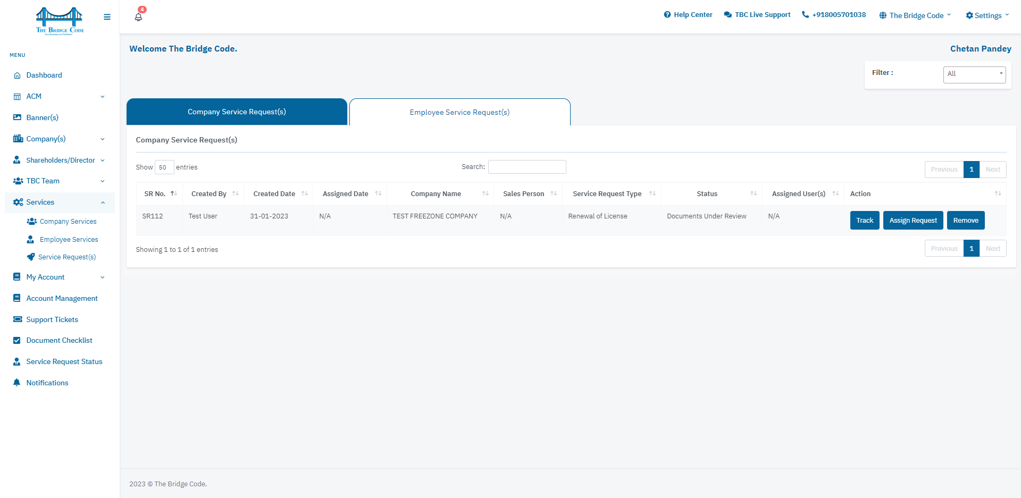Select Company Service Request(s) tab
This screenshot has width=1021, height=498.
237,112
